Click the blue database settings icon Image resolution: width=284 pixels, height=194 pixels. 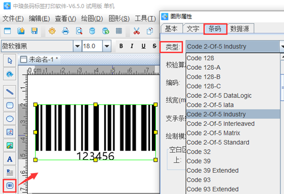92,31
